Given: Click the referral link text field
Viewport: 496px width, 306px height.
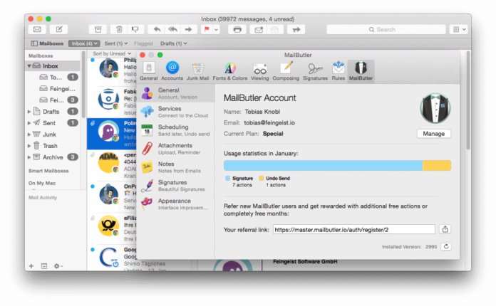Looking at the screenshot, I should 354,230.
